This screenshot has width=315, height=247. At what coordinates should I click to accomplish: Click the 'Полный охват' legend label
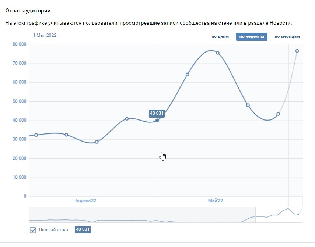pos(54,230)
